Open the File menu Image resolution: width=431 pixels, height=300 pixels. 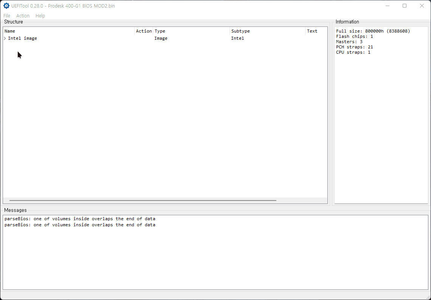click(x=7, y=16)
